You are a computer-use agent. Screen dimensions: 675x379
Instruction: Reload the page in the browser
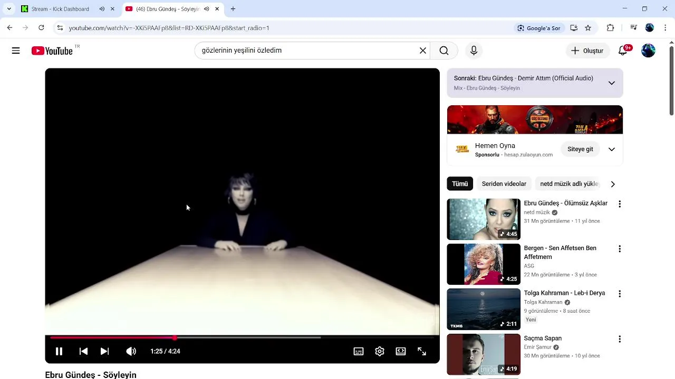coord(41,28)
